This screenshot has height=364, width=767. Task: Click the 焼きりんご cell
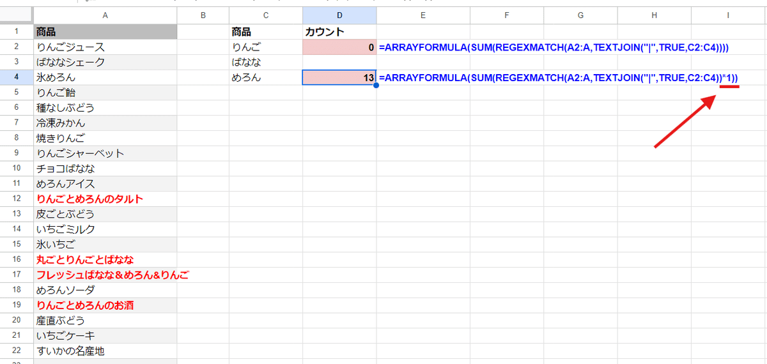pos(105,138)
